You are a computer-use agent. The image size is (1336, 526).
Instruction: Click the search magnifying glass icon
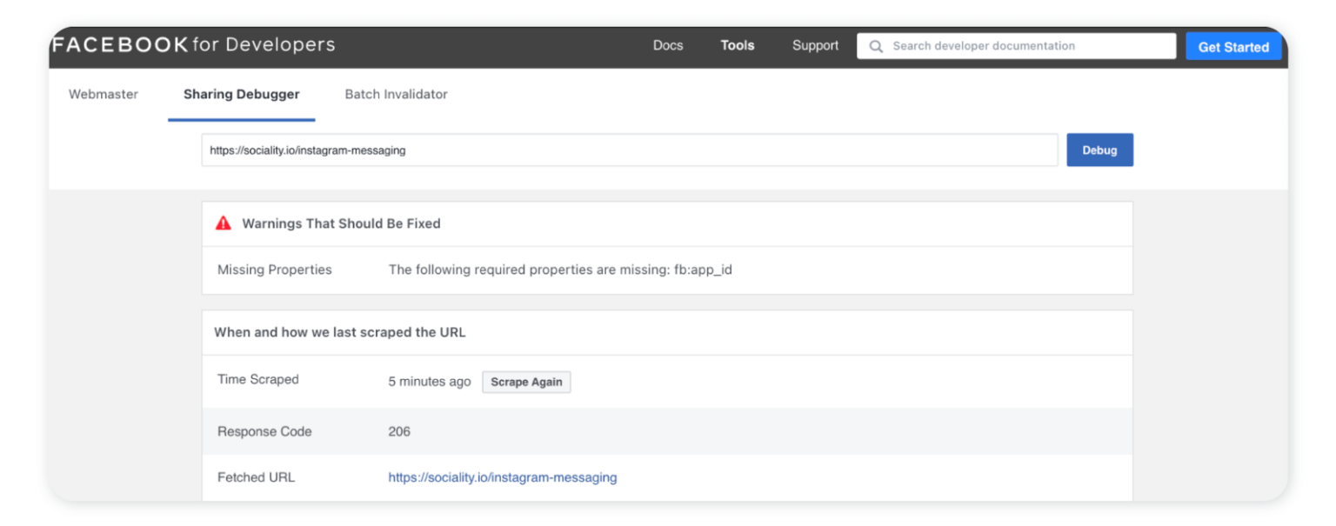[x=876, y=45]
